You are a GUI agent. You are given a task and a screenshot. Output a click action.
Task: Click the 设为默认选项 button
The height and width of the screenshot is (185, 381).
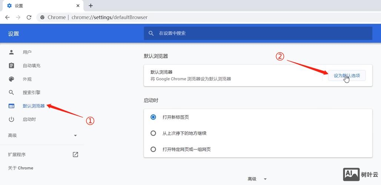coord(347,75)
